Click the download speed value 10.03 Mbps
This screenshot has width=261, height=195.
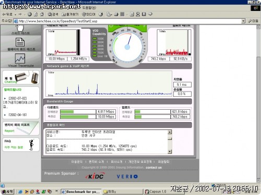coord(56,59)
